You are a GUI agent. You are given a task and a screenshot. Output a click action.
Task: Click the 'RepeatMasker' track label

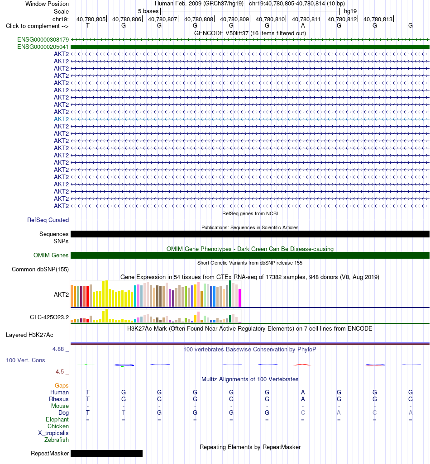pos(50,454)
